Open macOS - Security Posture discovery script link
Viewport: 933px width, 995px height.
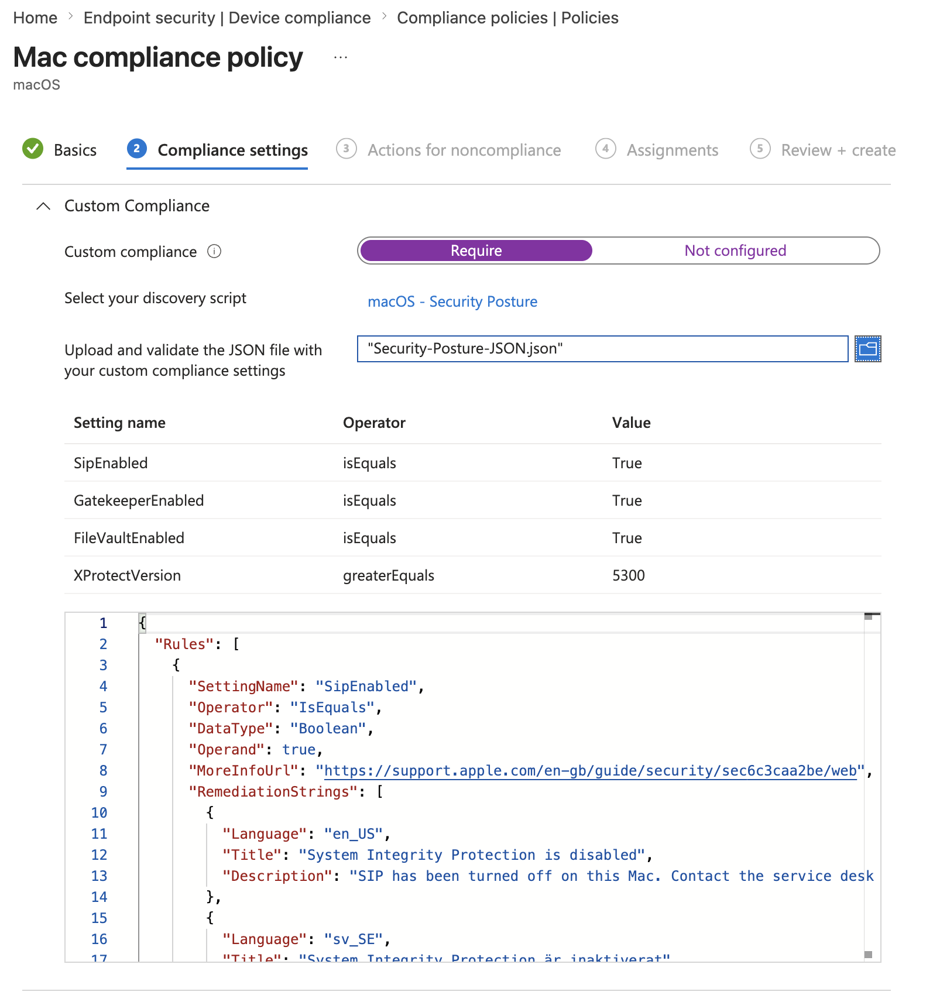pyautogui.click(x=452, y=301)
